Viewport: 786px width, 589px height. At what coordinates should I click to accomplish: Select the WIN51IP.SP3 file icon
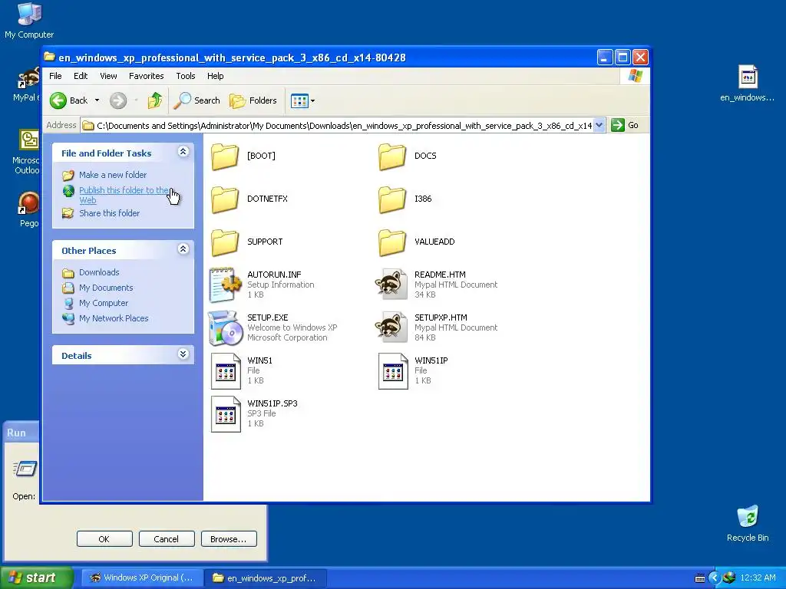[226, 414]
